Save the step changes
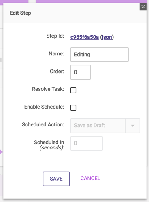Viewport: 149px width, 202px height. (56, 179)
